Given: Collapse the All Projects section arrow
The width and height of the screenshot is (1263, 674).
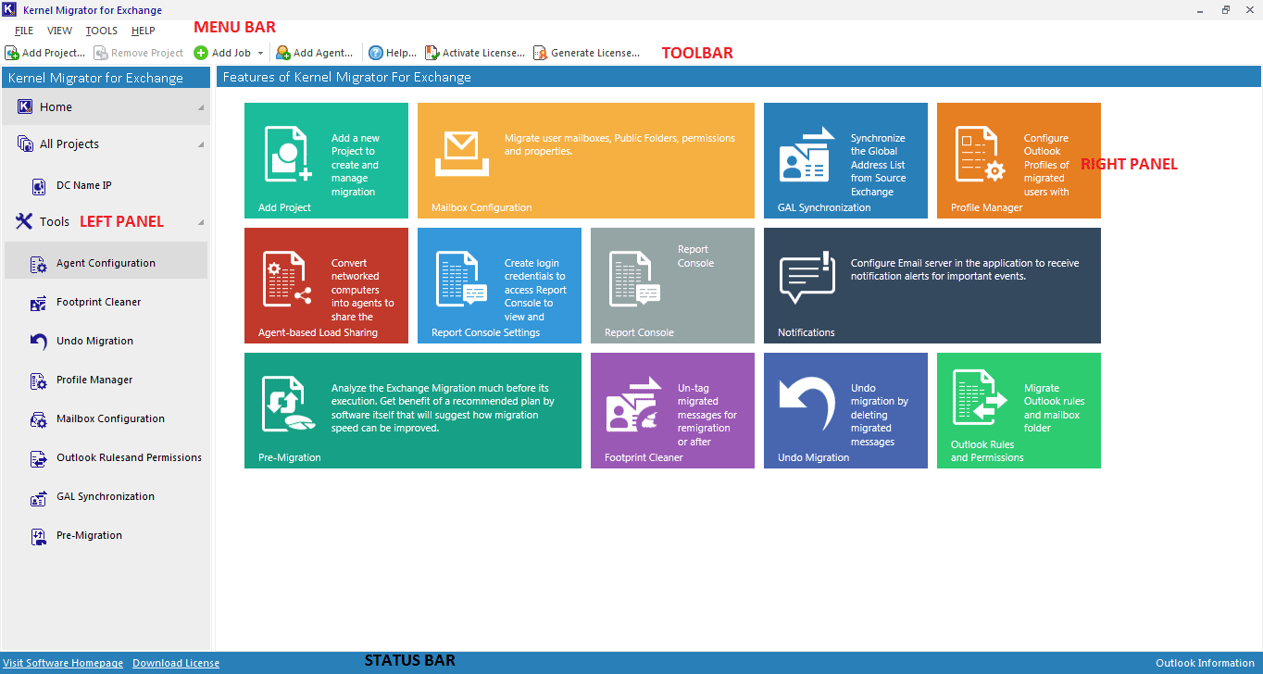Looking at the screenshot, I should point(201,144).
